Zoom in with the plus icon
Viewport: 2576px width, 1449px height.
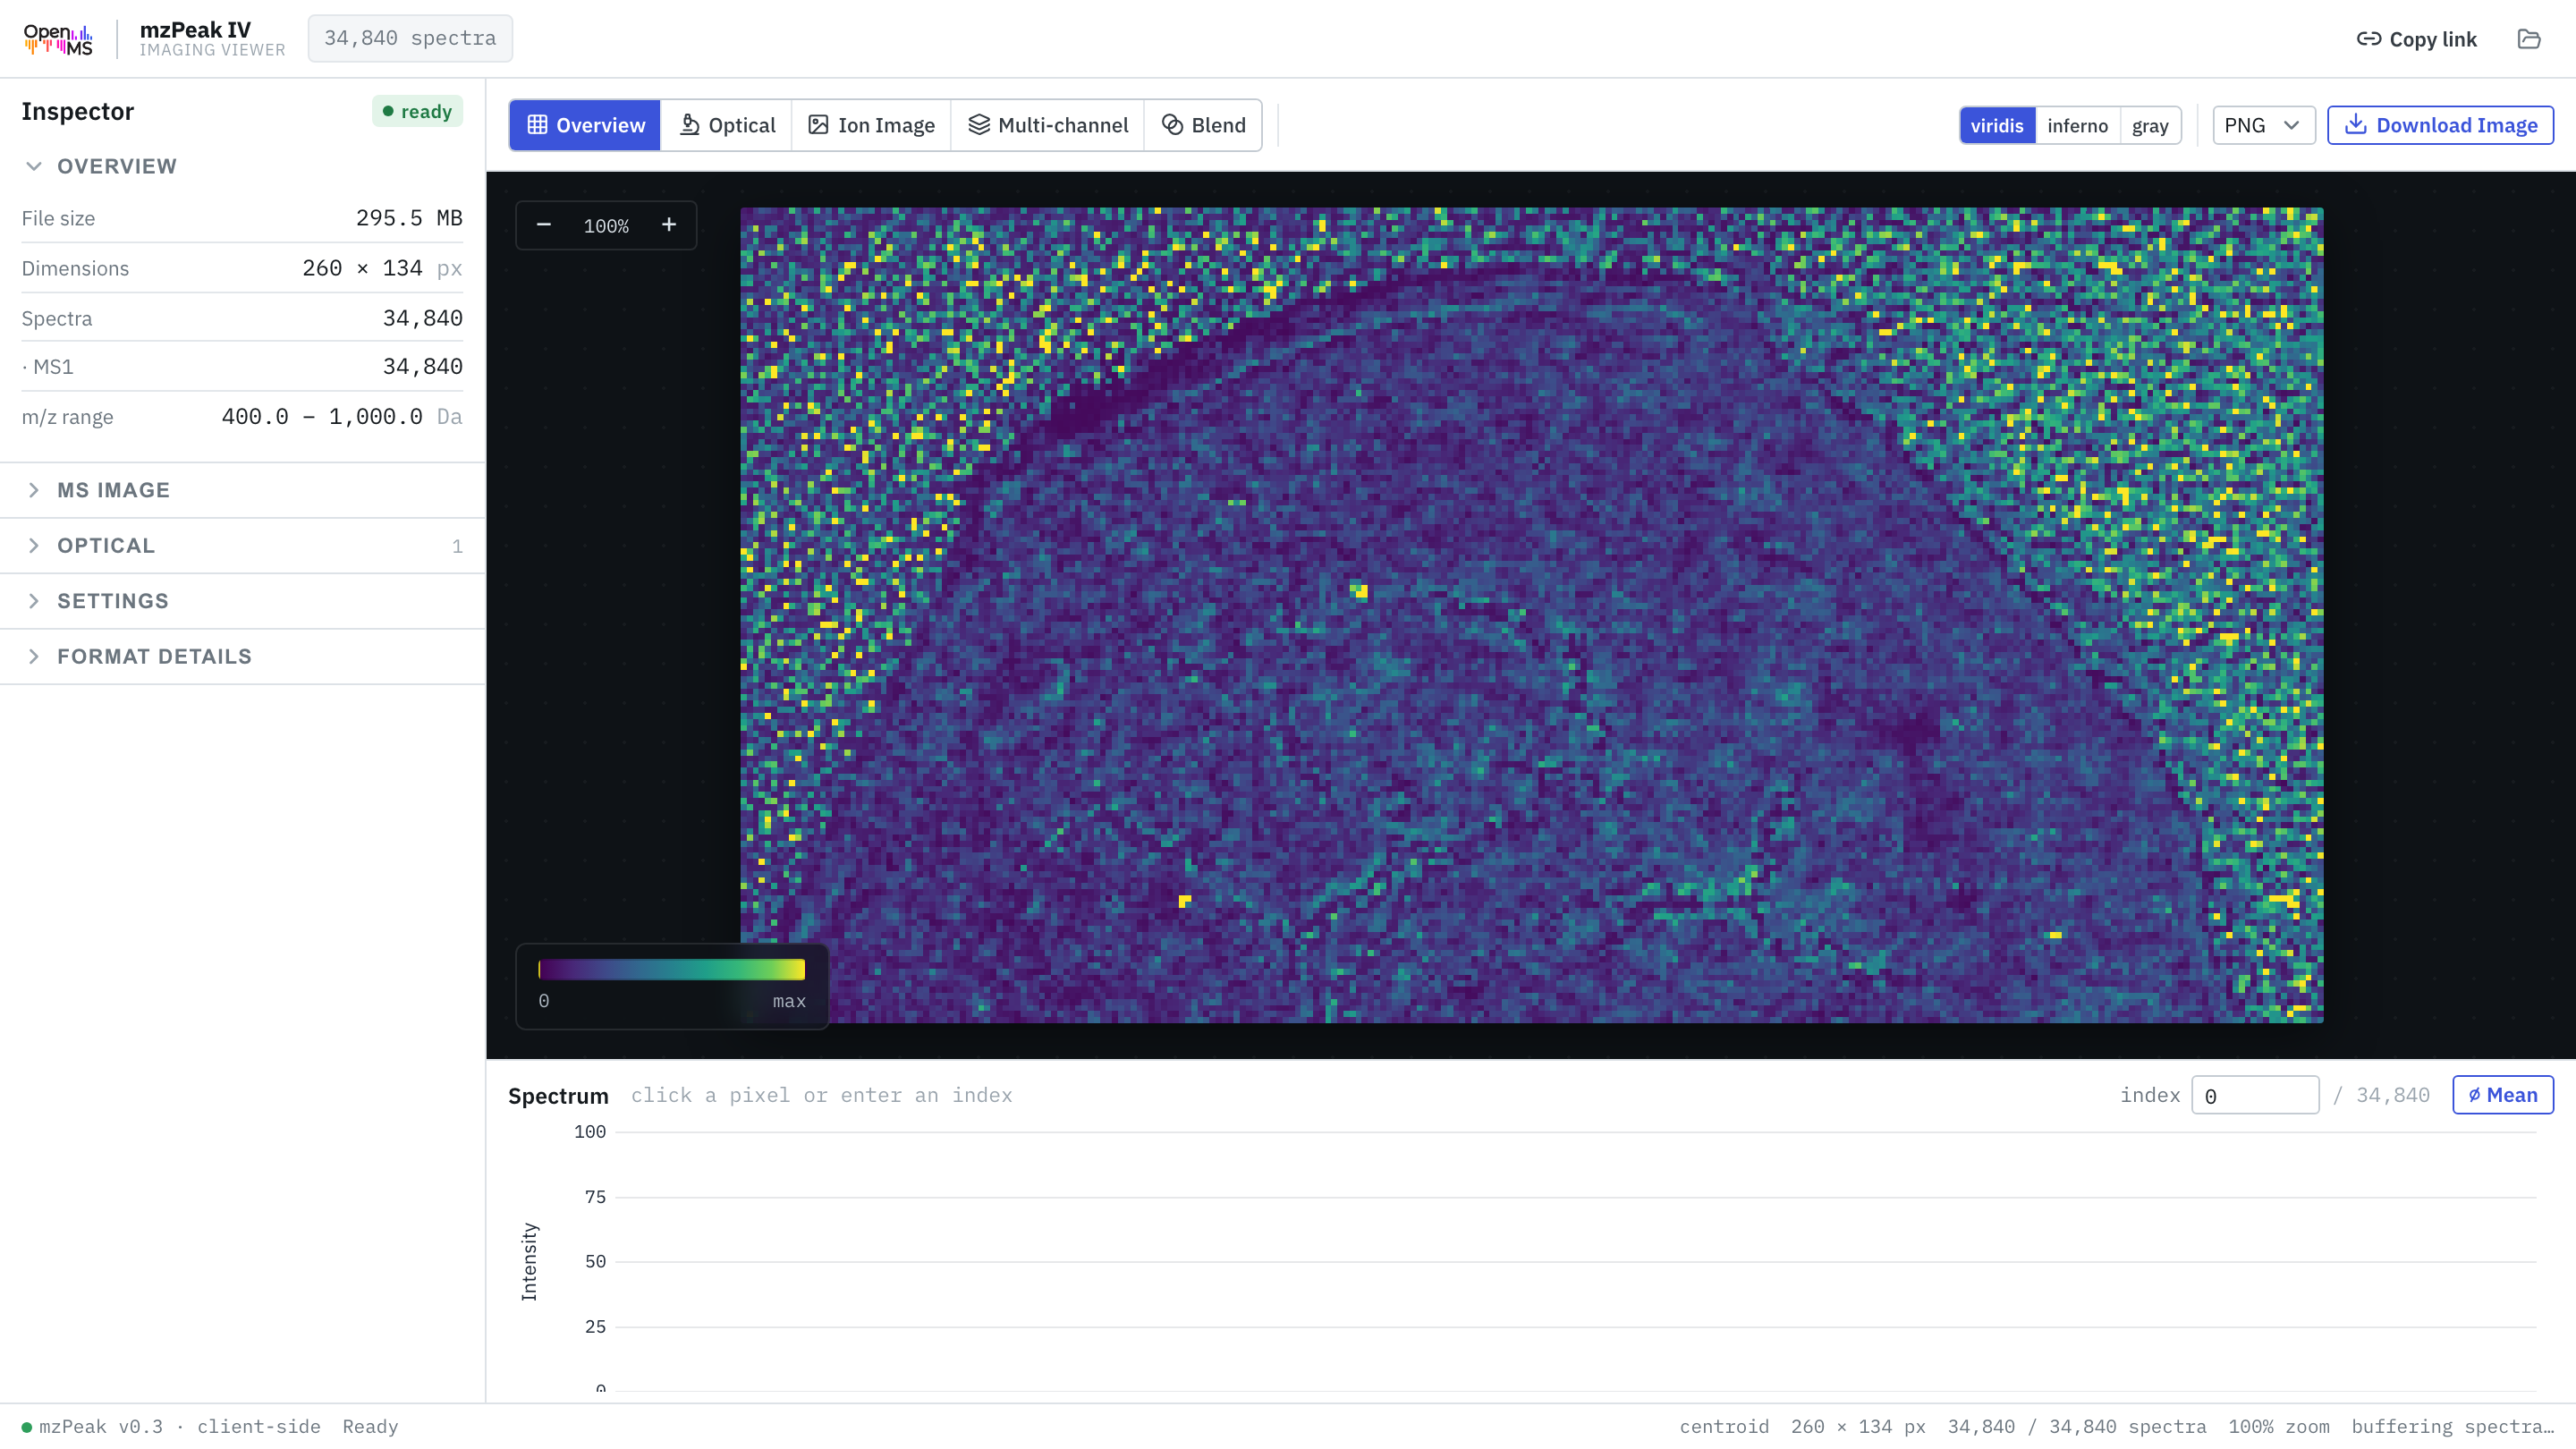pyautogui.click(x=669, y=225)
